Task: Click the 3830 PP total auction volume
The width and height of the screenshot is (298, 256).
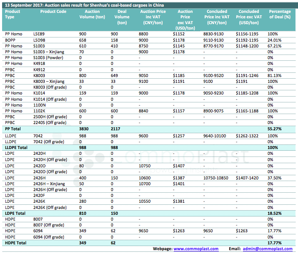Action: click(x=85, y=129)
